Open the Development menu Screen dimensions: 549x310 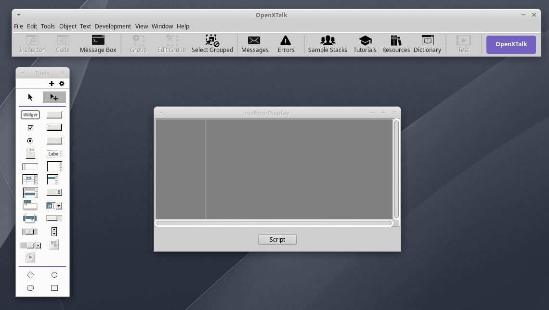coord(113,26)
